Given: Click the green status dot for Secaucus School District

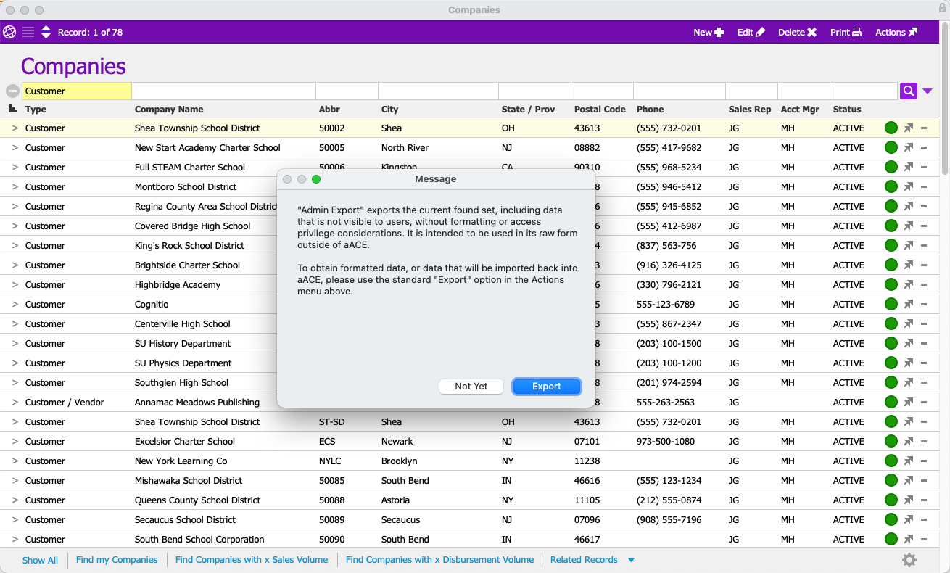Looking at the screenshot, I should click(x=891, y=519).
